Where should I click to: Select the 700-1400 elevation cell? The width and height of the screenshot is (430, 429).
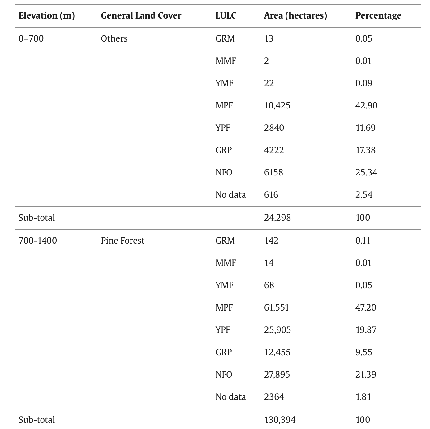38,241
